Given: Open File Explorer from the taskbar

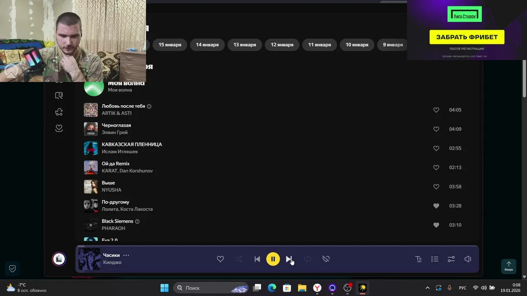Looking at the screenshot, I should 302,288.
